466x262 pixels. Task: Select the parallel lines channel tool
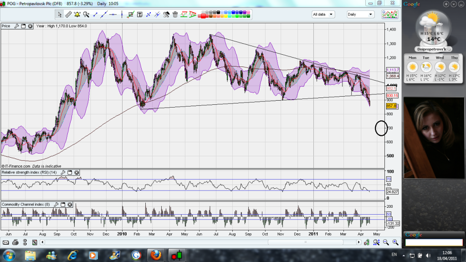pyautogui.click(x=157, y=15)
